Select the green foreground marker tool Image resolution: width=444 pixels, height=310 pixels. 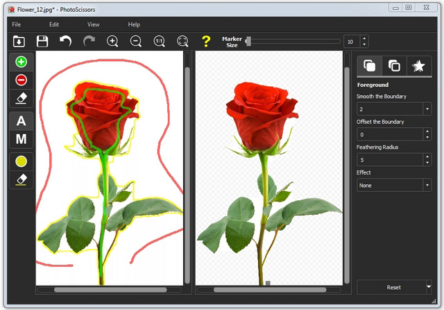[x=21, y=62]
